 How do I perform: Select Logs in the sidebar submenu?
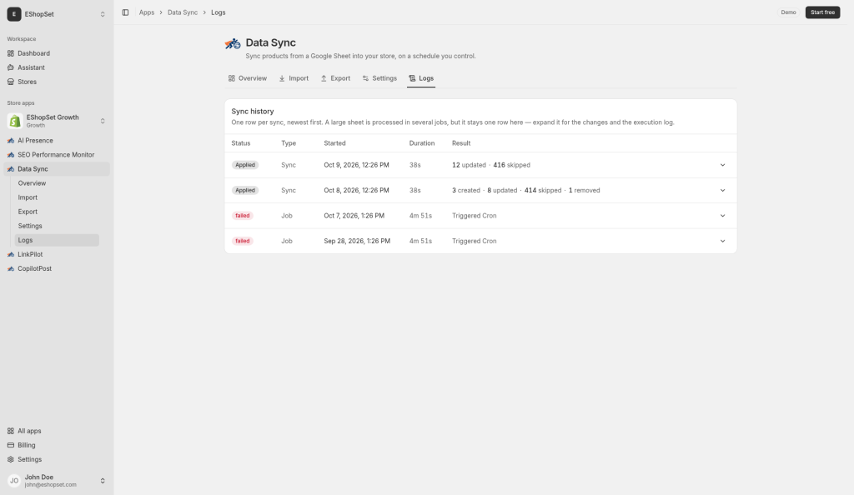pyautogui.click(x=57, y=240)
